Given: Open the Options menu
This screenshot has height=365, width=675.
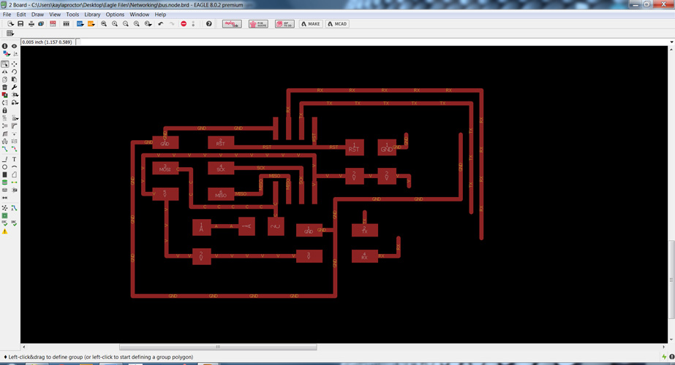Looking at the screenshot, I should click(x=115, y=14).
